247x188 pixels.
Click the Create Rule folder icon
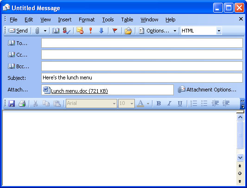coord(128,31)
